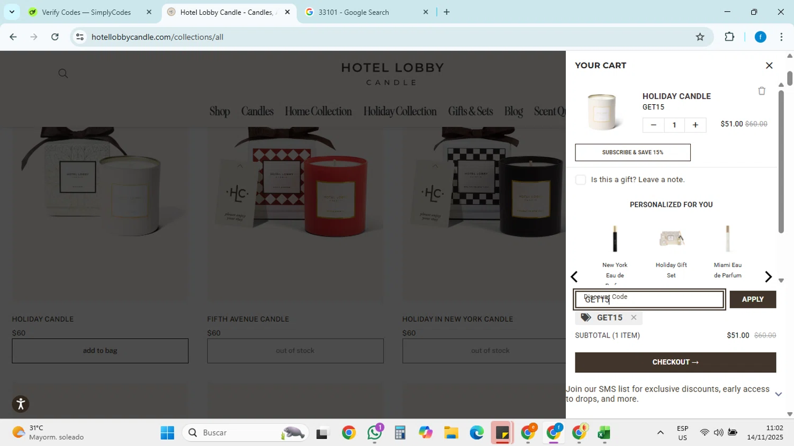The width and height of the screenshot is (794, 446).
Task: Open Miami Eau de Parfum thumbnail
Action: point(728,239)
